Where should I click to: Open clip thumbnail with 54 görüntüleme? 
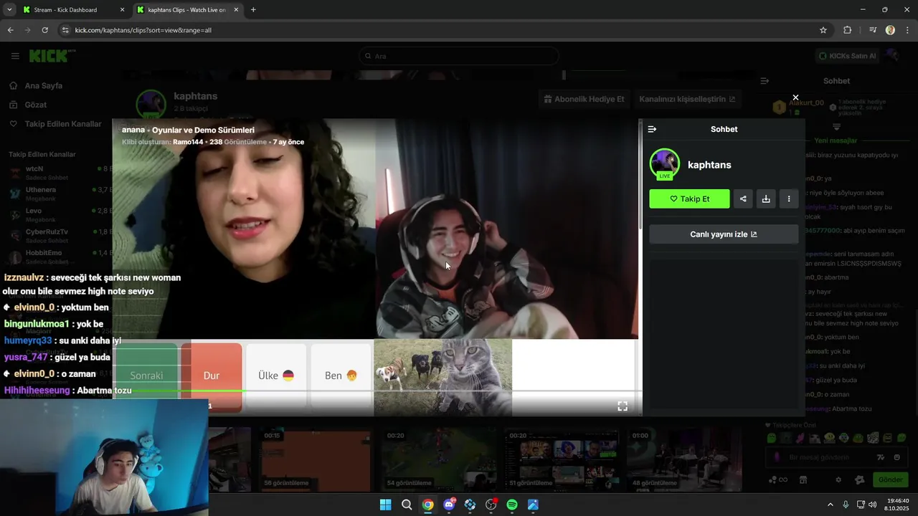tap(438, 459)
